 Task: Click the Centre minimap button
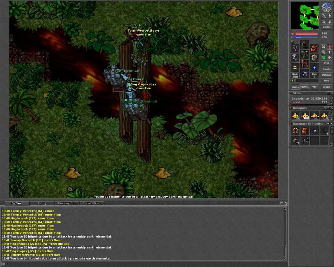tap(326, 27)
